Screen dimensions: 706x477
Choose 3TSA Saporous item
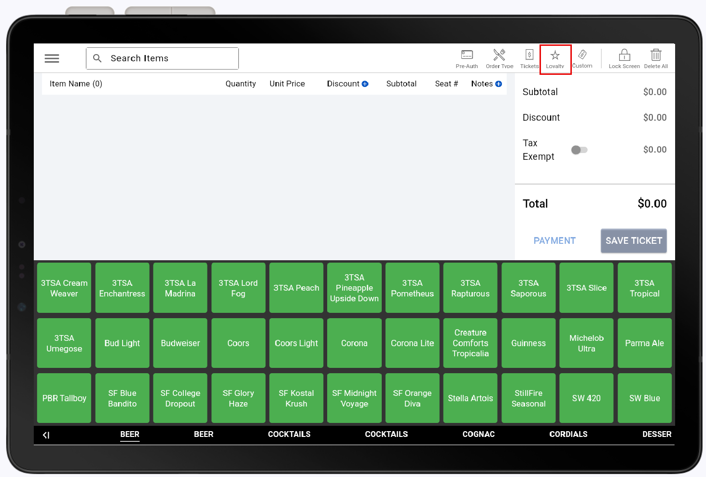click(528, 288)
